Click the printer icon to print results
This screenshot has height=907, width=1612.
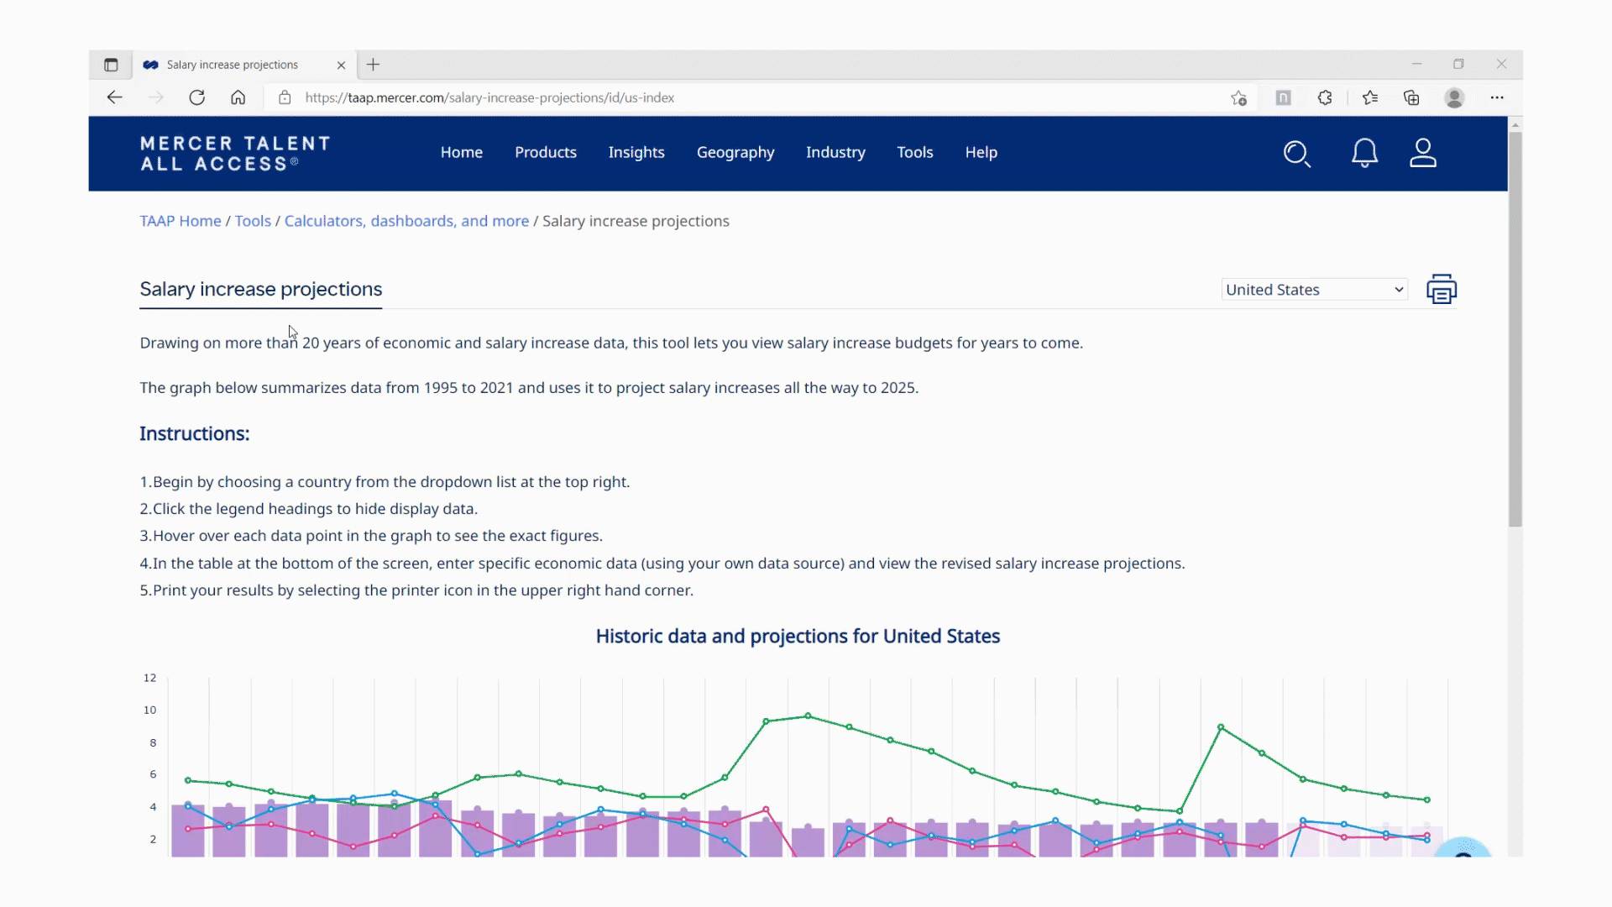pos(1442,289)
